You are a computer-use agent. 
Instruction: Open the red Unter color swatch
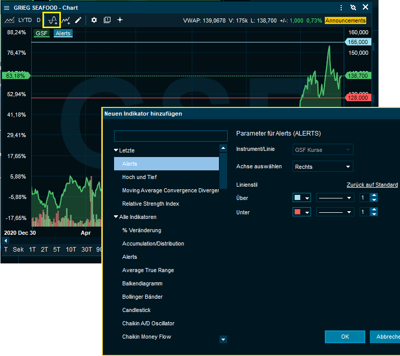coord(302,212)
